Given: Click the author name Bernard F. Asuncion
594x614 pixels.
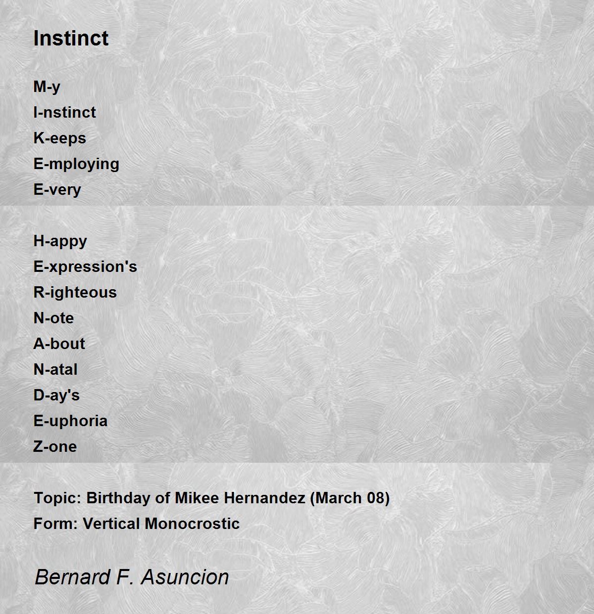Looking at the screenshot, I should (132, 577).
